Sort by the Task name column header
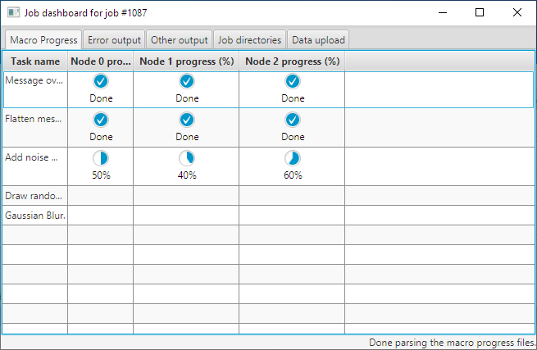 (x=35, y=61)
